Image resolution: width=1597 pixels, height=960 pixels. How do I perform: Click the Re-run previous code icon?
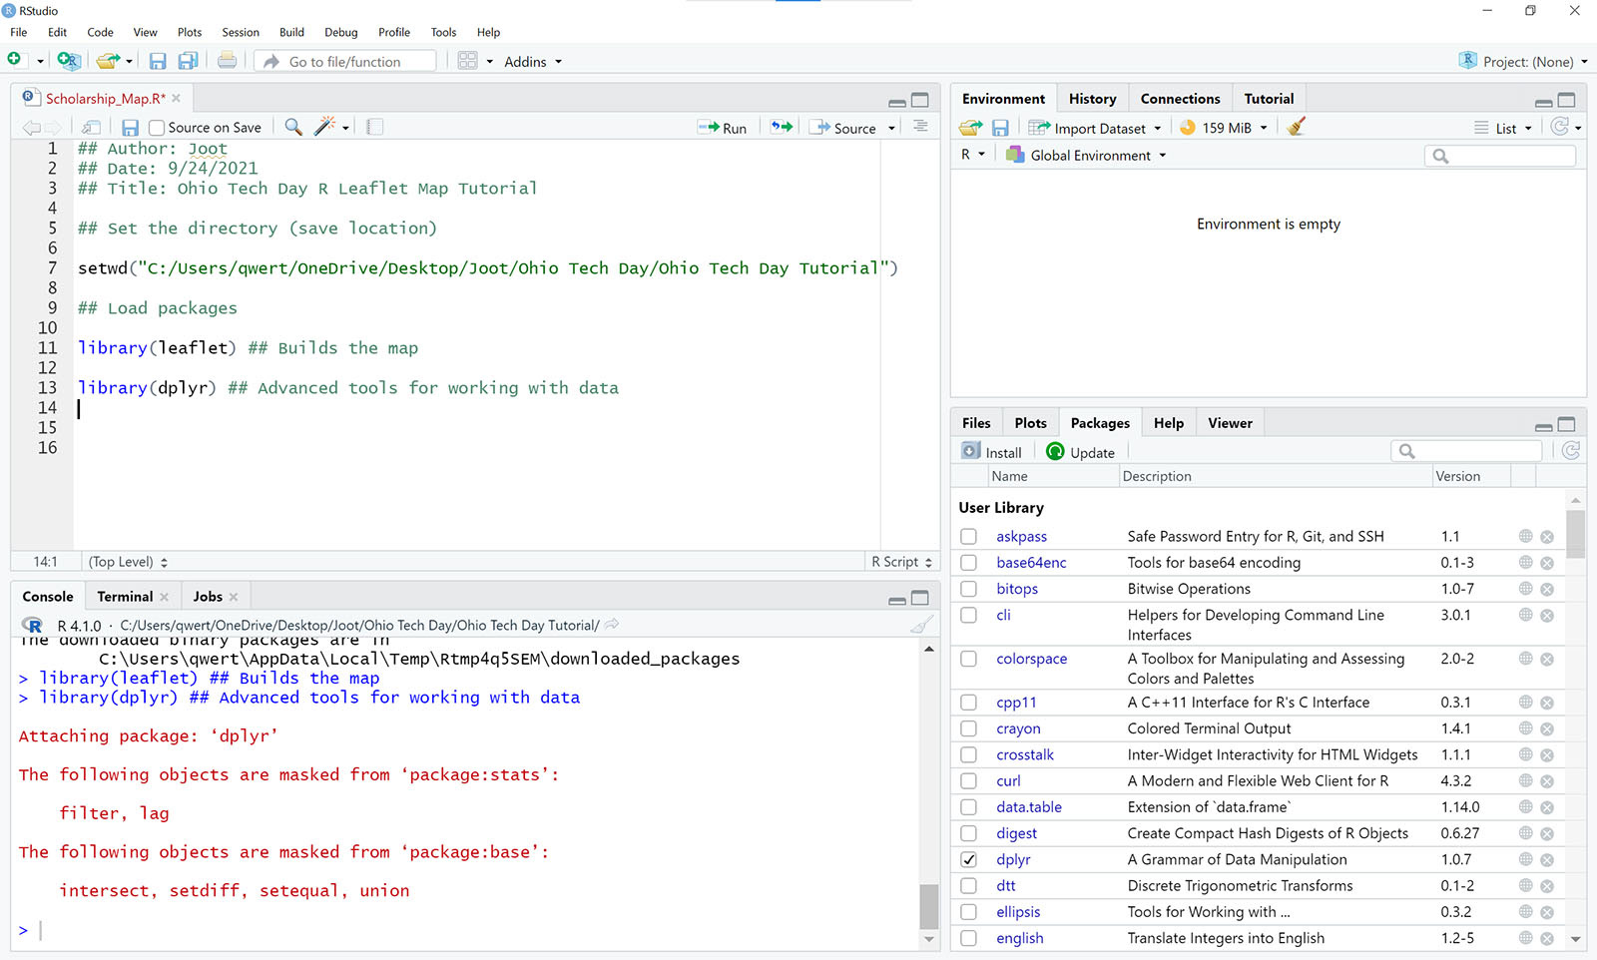pos(782,127)
